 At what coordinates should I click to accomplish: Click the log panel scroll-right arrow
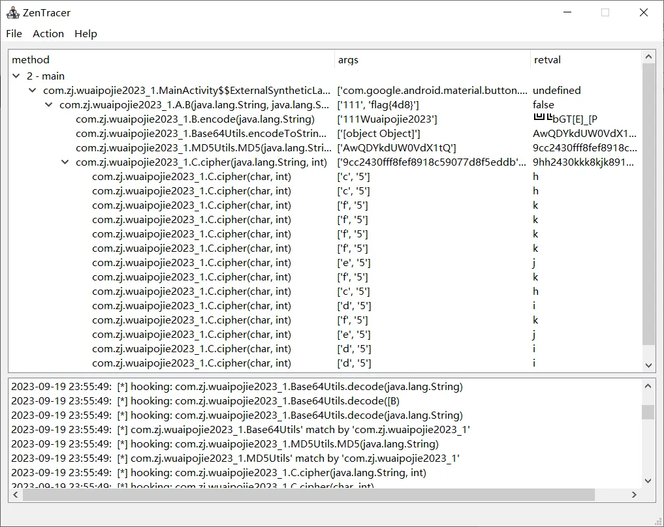(x=634, y=495)
